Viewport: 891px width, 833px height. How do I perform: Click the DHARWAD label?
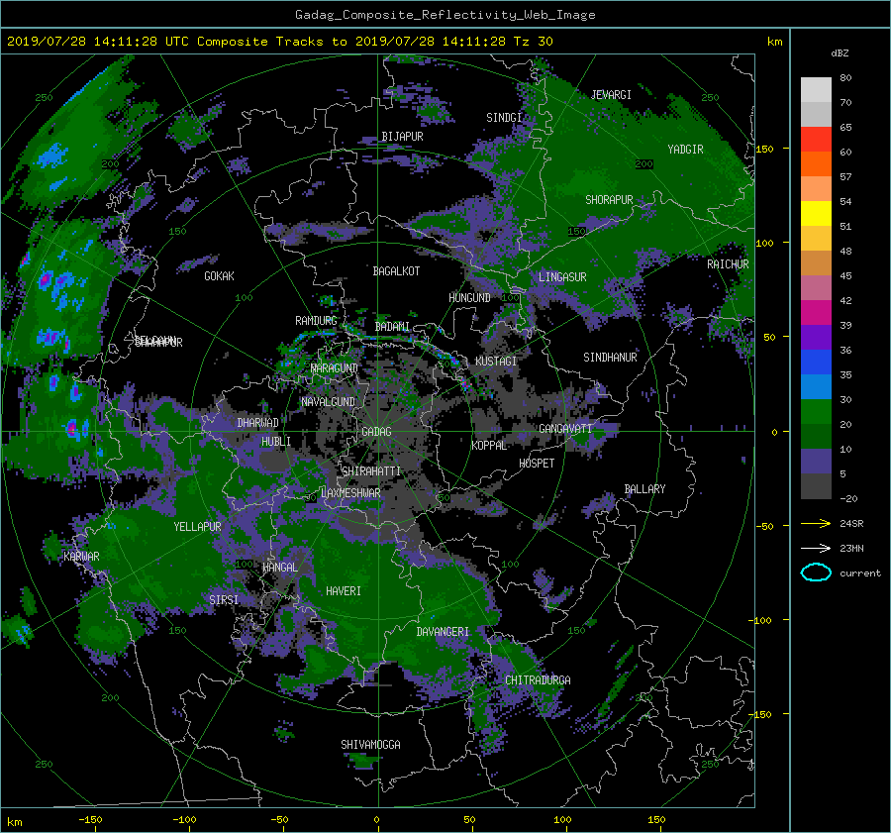(x=257, y=423)
